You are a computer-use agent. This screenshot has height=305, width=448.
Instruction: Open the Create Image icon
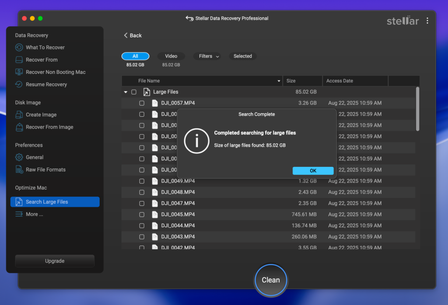(19, 114)
